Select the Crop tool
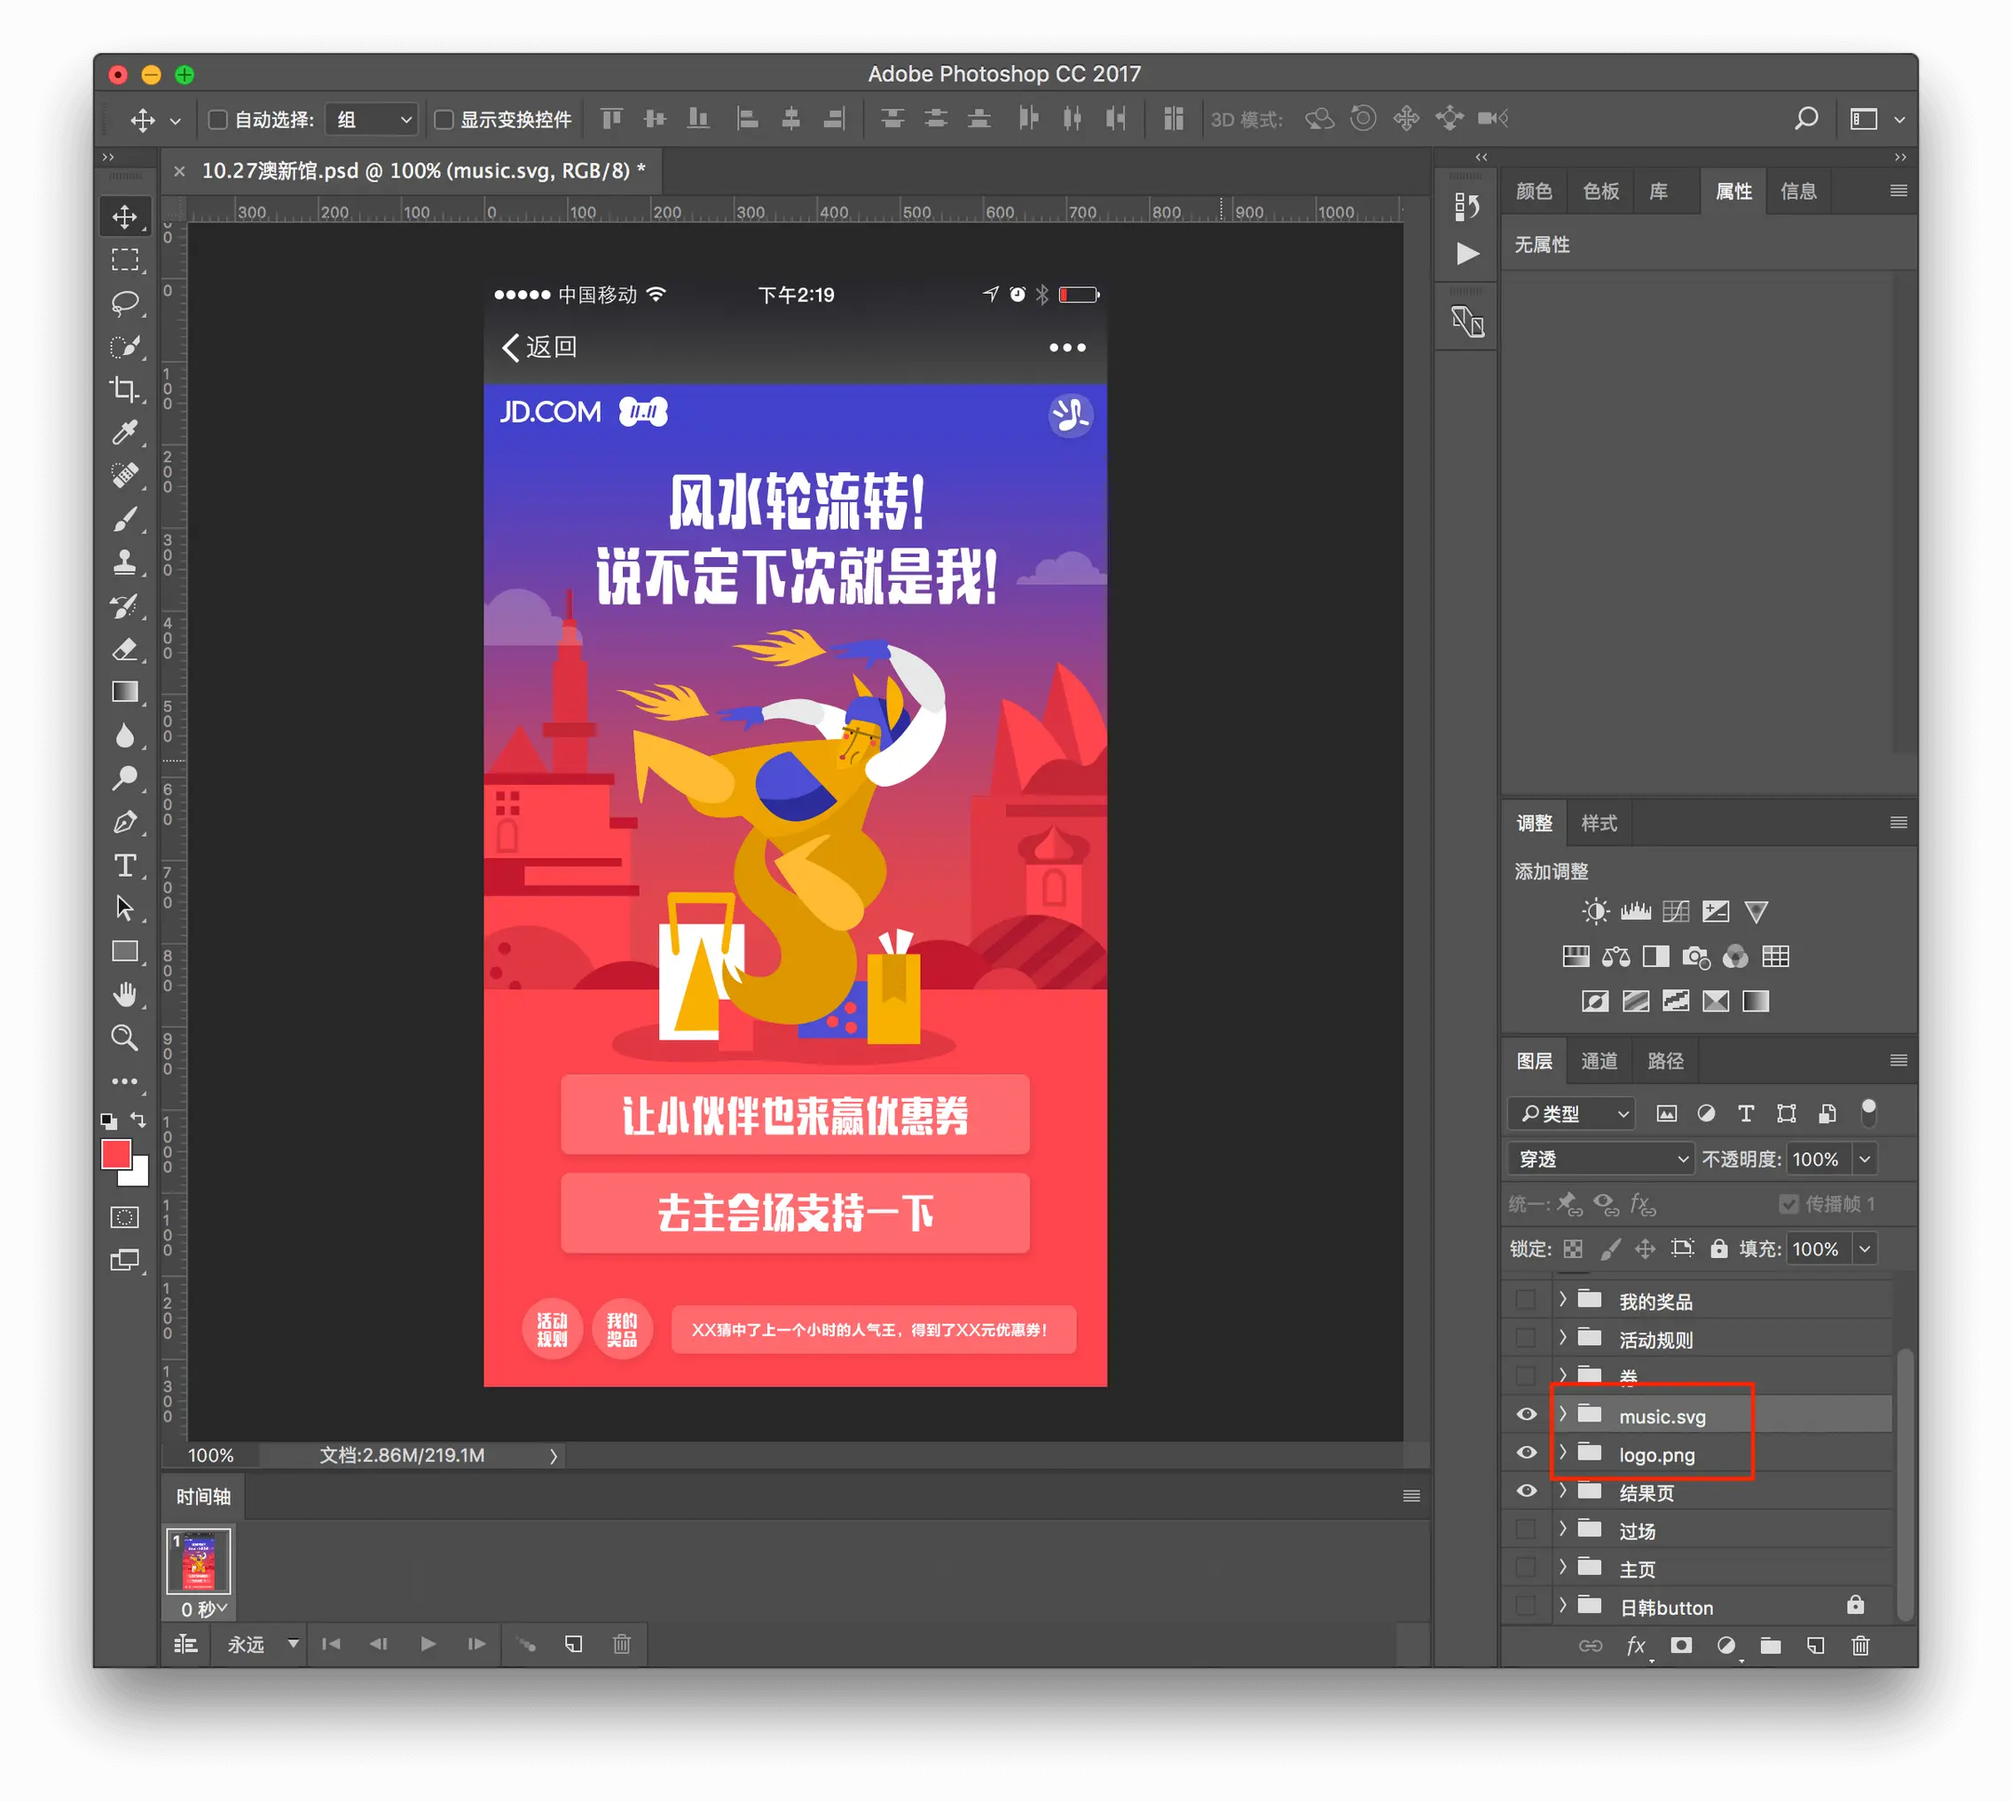Screen dimensions: 2012x1801 pyautogui.click(x=125, y=389)
